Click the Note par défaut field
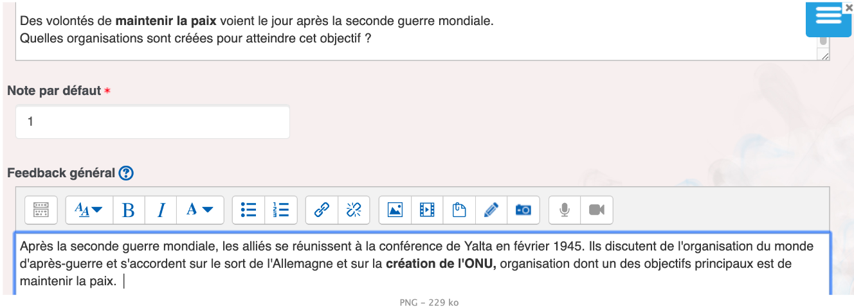This screenshot has width=854, height=307. (x=152, y=121)
